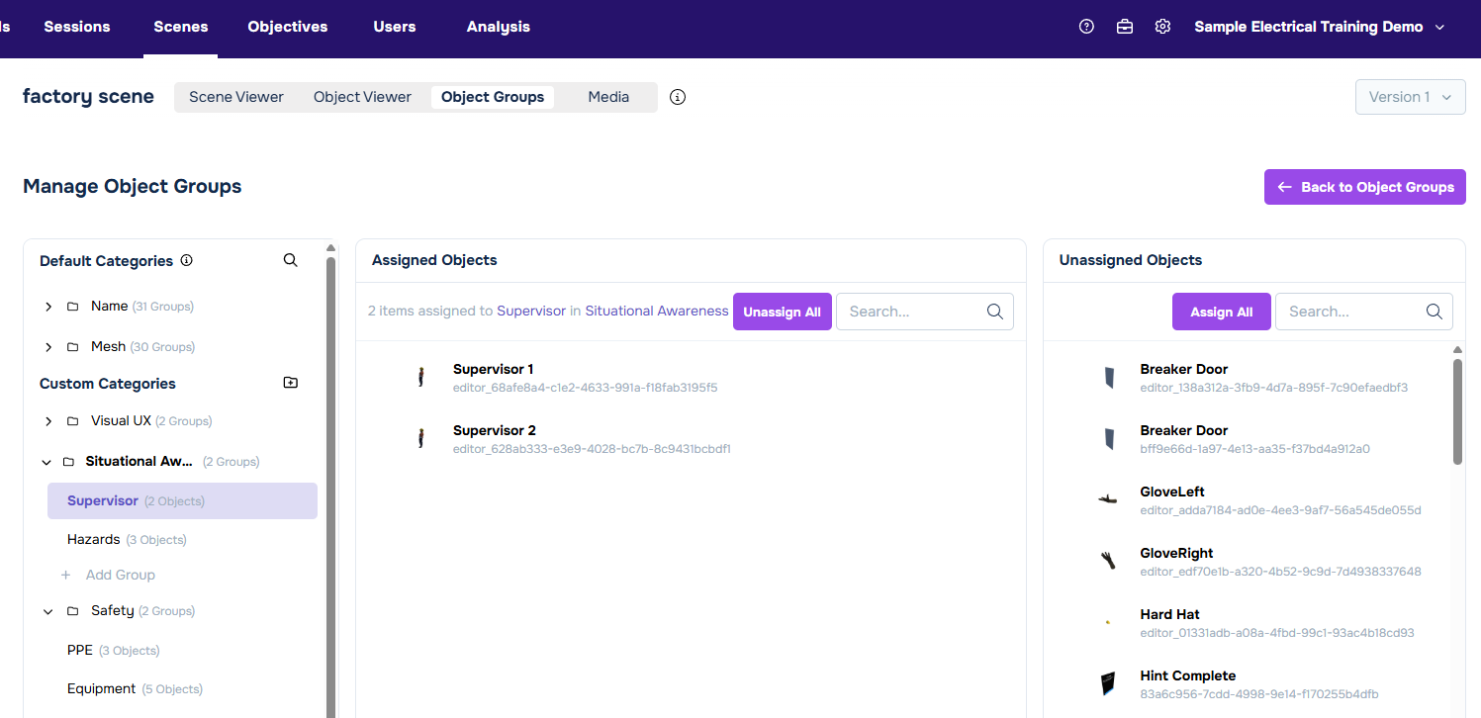Click the Assign All button
This screenshot has width=1481, height=718.
click(1222, 312)
